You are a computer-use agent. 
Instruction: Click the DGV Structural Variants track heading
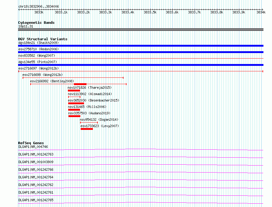click(x=43, y=39)
